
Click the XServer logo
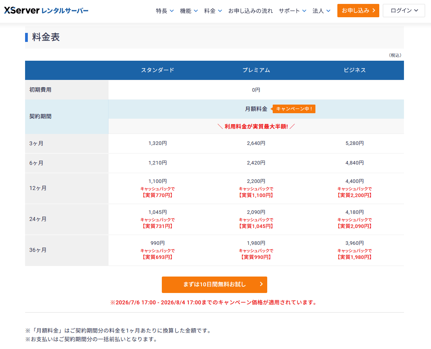tap(46, 11)
